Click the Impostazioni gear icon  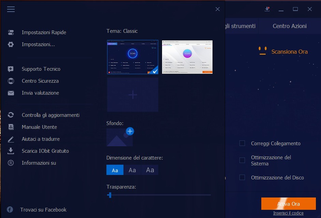pos(11,44)
